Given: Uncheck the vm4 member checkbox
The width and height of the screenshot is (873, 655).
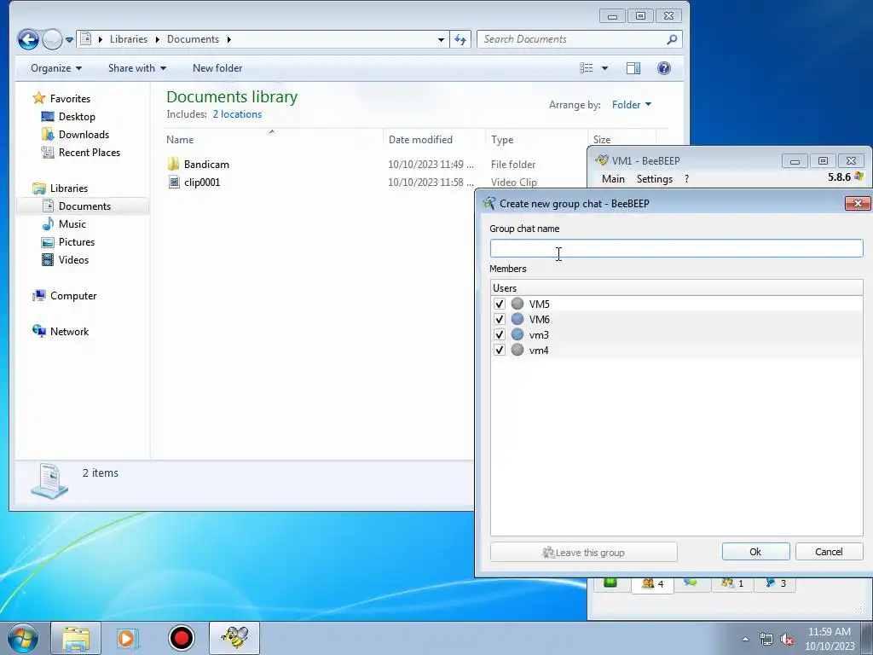Looking at the screenshot, I should click(499, 351).
